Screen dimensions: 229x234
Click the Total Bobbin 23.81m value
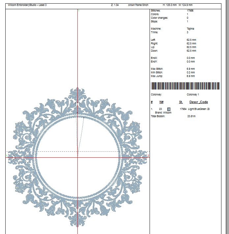pos(191,116)
